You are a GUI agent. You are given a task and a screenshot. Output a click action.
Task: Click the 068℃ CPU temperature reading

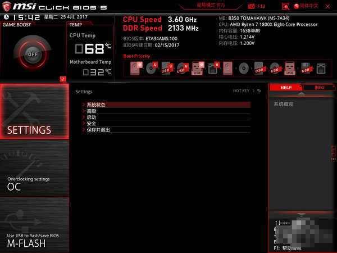tap(93, 48)
